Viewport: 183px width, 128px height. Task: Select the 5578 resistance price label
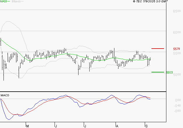177,49
